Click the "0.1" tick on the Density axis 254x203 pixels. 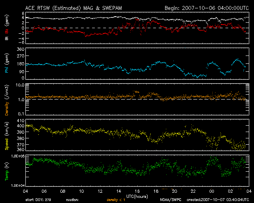pyautogui.click(x=21, y=114)
